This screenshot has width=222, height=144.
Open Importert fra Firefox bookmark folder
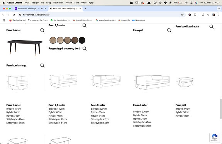coord(38,20)
